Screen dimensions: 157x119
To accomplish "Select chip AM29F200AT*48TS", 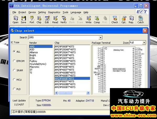I will point(72,52).
